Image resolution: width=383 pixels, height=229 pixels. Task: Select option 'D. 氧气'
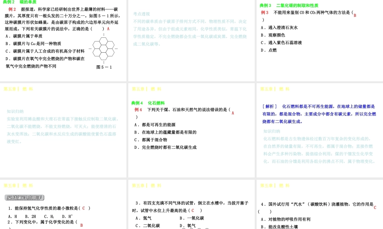tap(188, 226)
